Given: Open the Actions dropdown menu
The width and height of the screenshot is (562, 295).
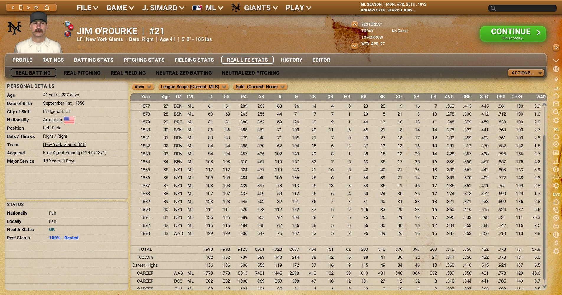Looking at the screenshot, I should [x=526, y=73].
